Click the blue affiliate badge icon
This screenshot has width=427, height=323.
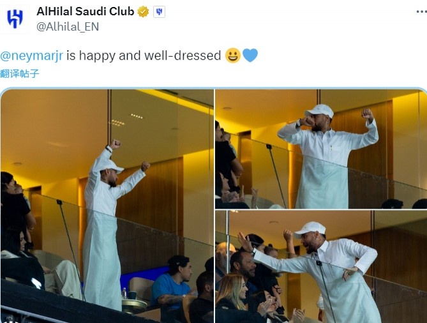(x=159, y=11)
